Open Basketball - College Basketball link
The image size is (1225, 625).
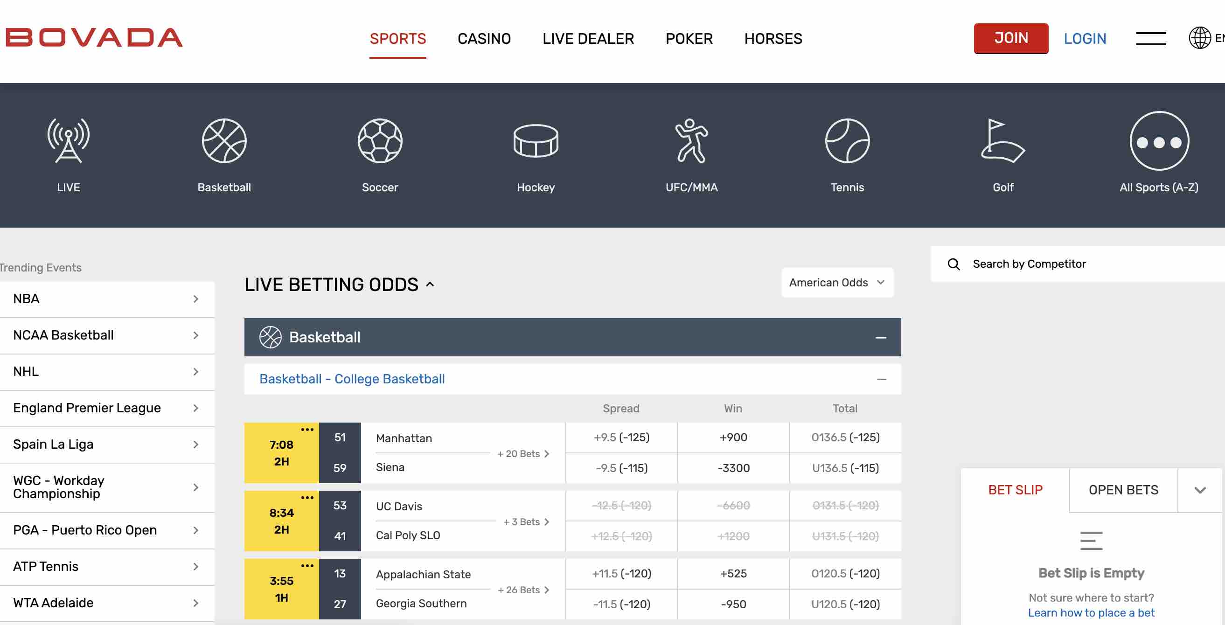pyautogui.click(x=352, y=380)
